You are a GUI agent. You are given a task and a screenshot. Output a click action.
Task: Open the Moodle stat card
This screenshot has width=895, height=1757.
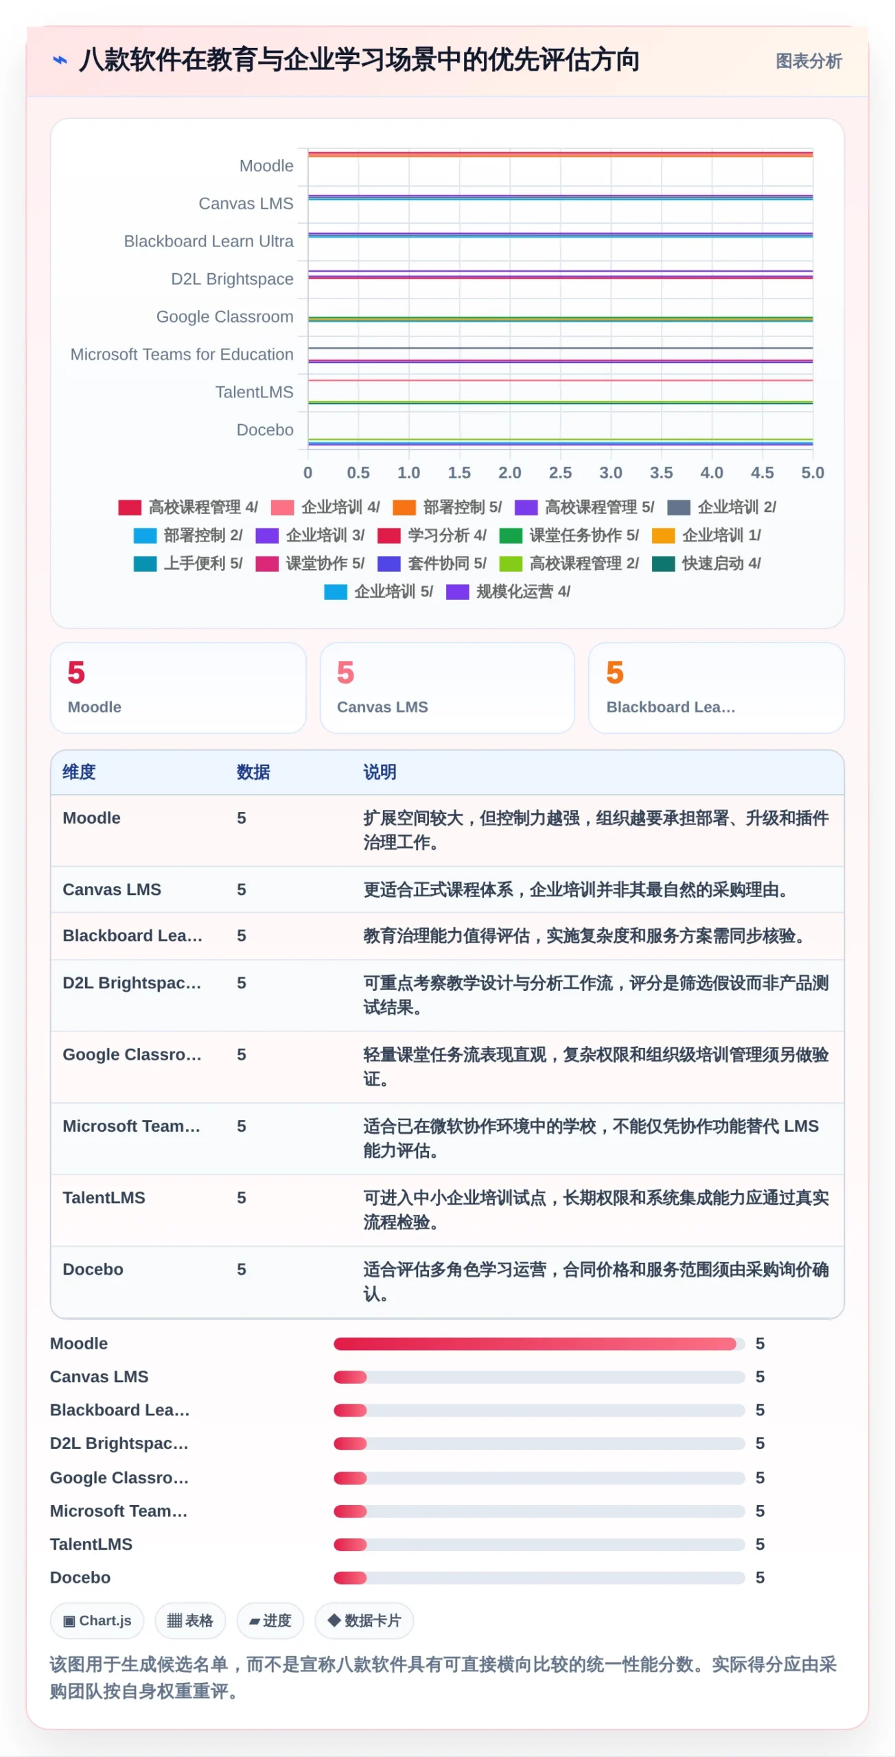[x=178, y=688]
